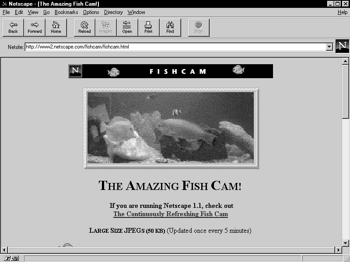Screen dimensions: 350x262
Task: Open the Go menu
Action: (46, 12)
